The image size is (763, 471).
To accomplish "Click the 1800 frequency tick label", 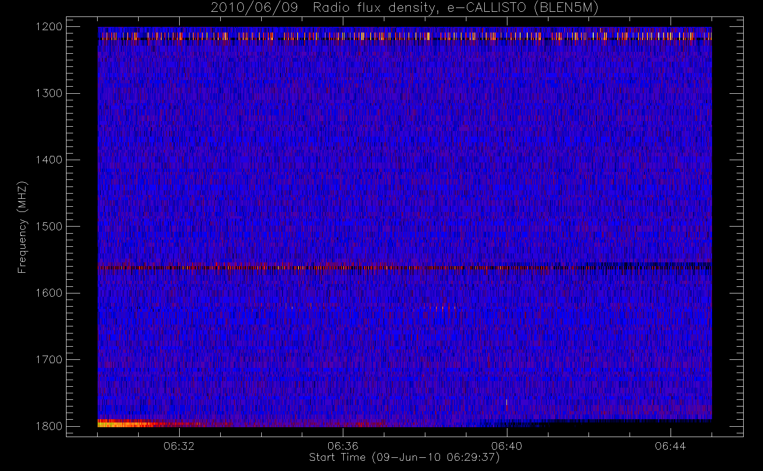I will pyautogui.click(x=49, y=426).
